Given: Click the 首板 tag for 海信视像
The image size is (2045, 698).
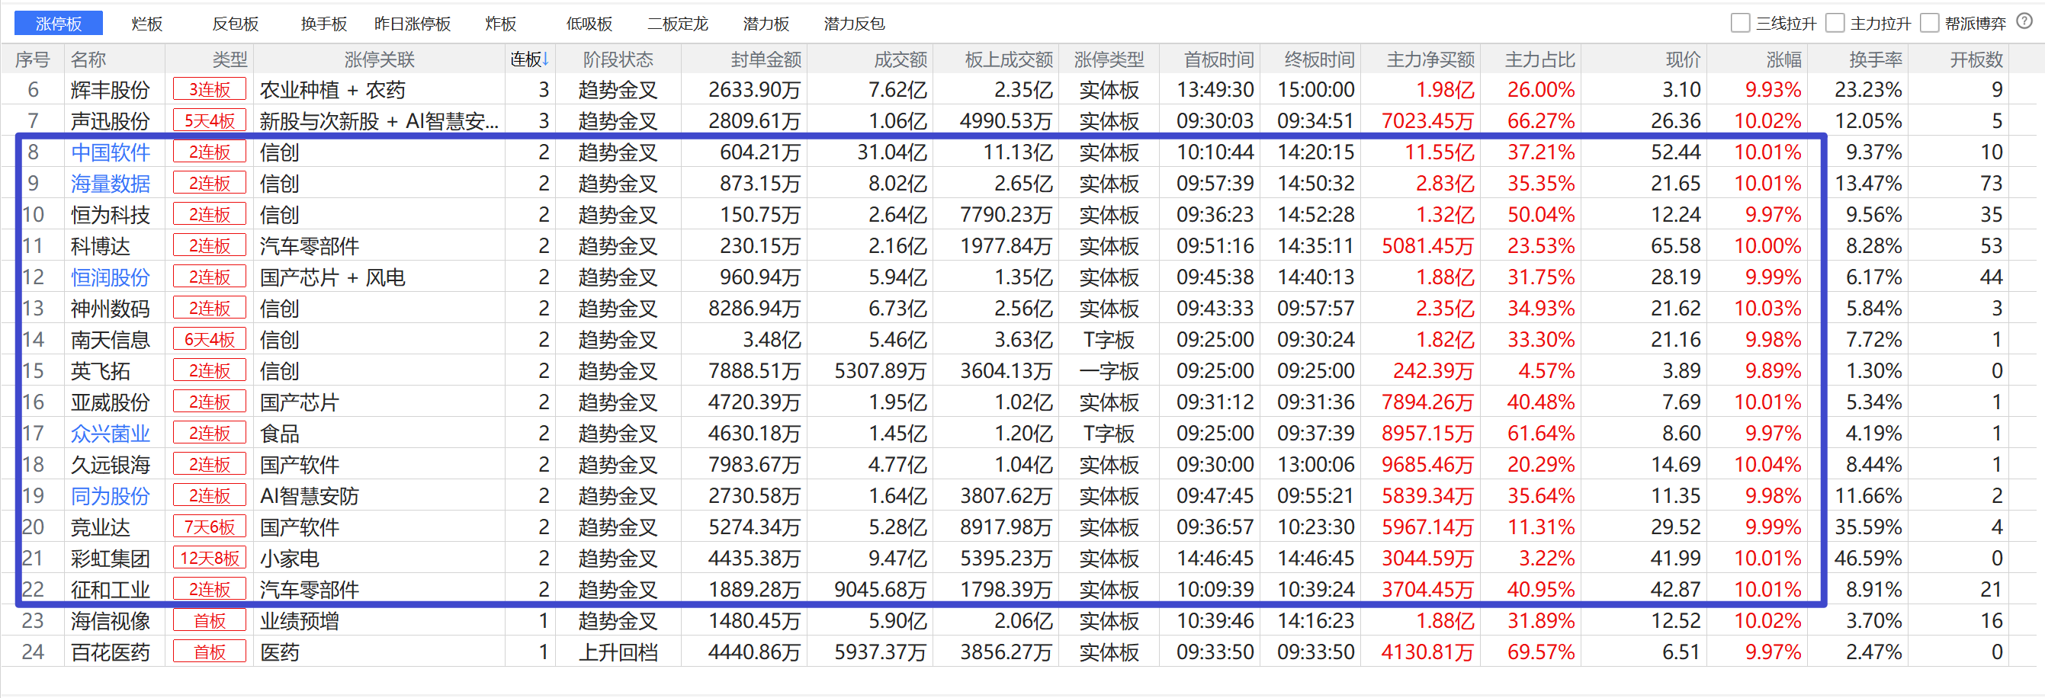Looking at the screenshot, I should [210, 620].
